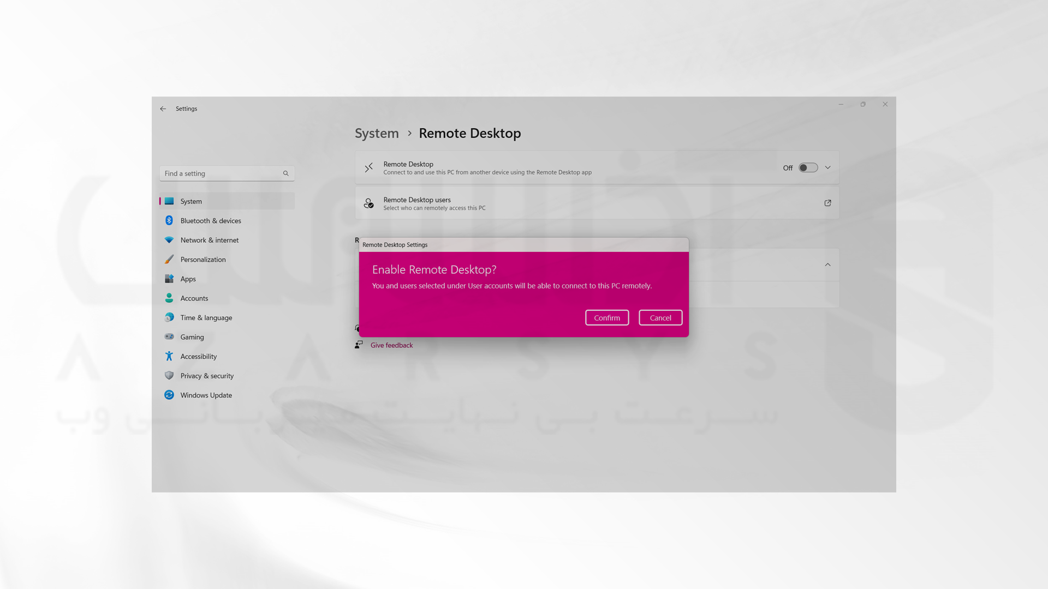Open Accounts settings section
Image resolution: width=1048 pixels, height=589 pixels.
point(194,297)
